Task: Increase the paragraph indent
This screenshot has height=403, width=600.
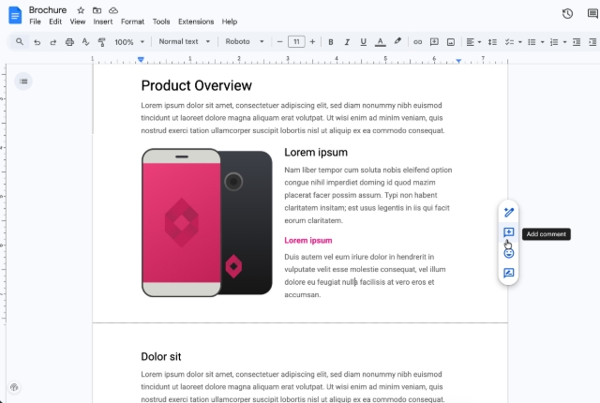Action: coord(592,42)
